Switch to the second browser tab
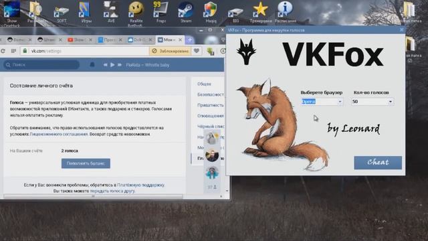 49,40
